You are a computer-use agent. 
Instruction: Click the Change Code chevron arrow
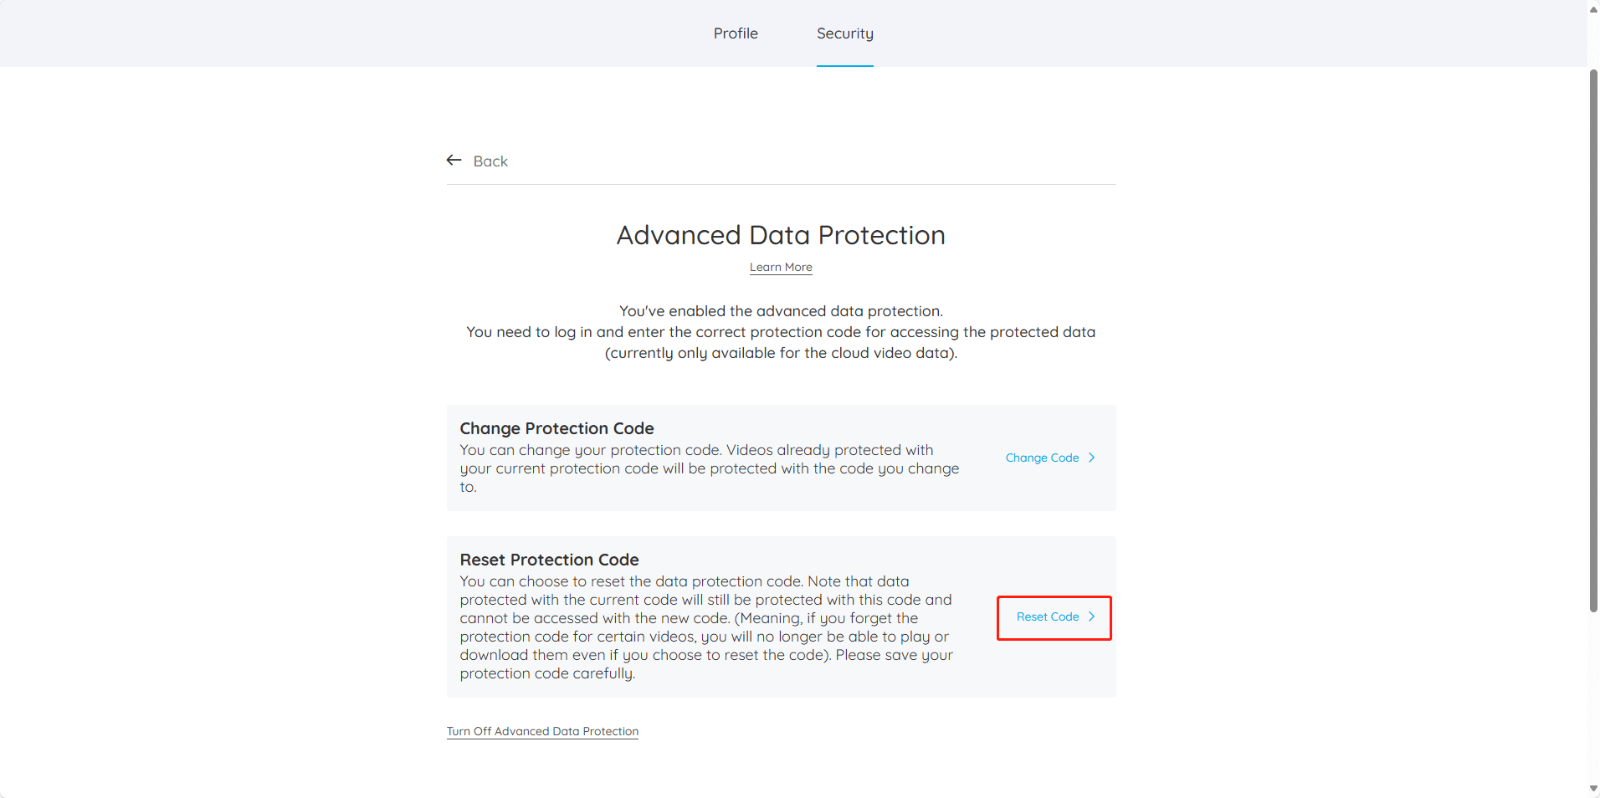tap(1092, 458)
